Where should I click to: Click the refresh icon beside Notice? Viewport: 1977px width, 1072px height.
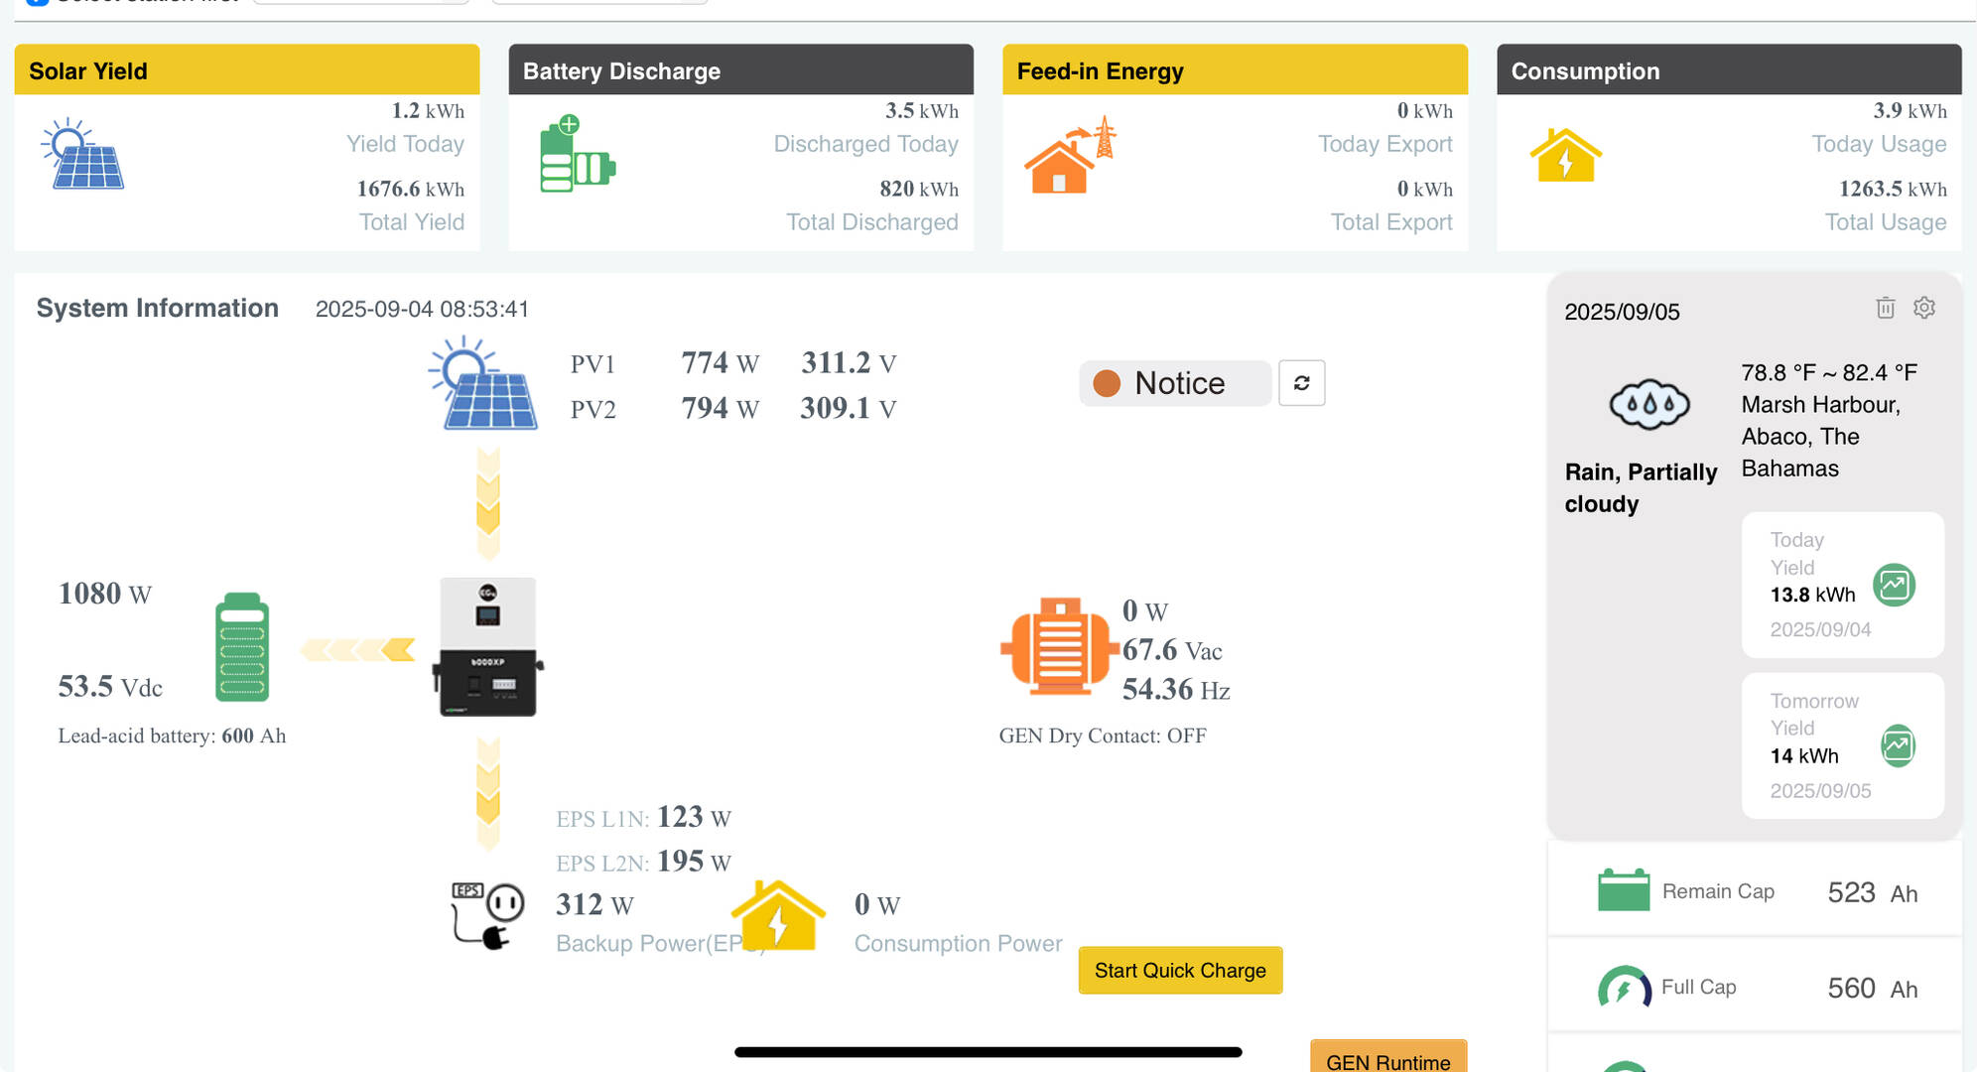1301,383
